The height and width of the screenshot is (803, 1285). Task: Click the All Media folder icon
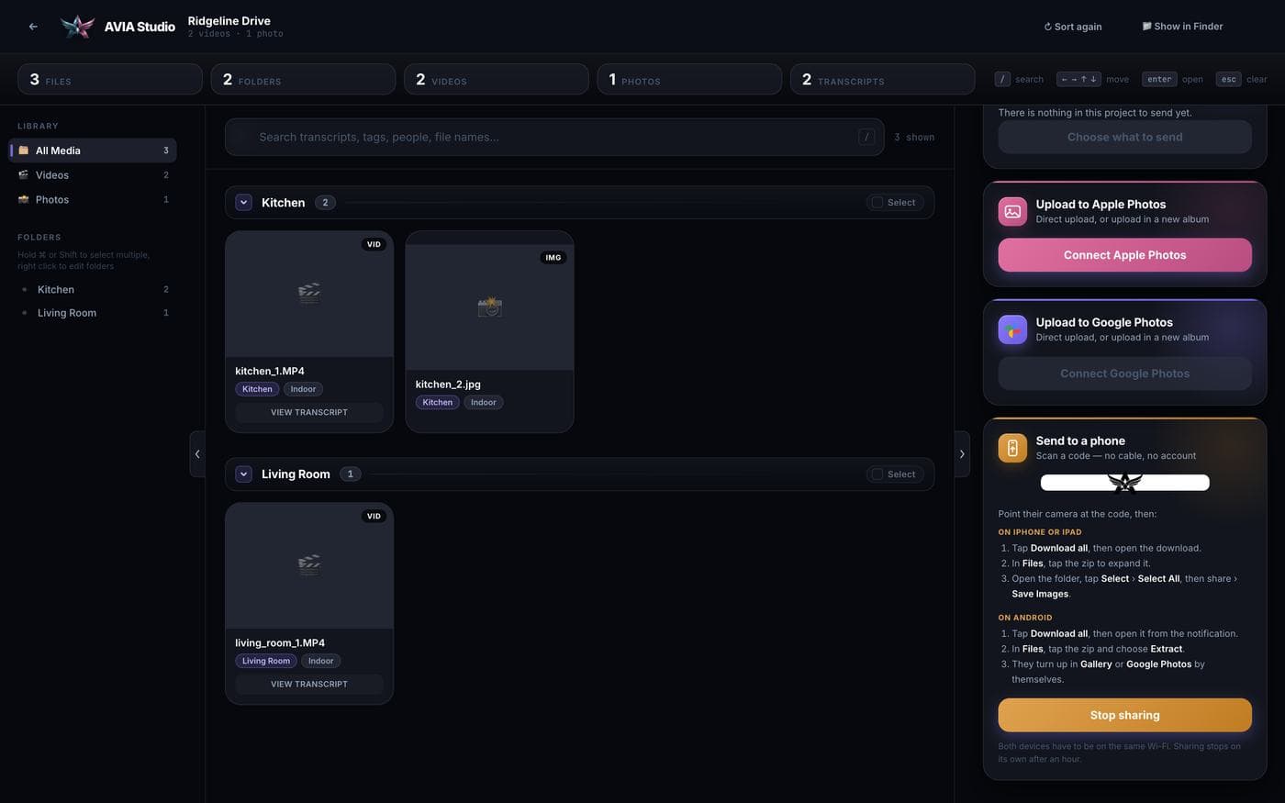coord(24,151)
